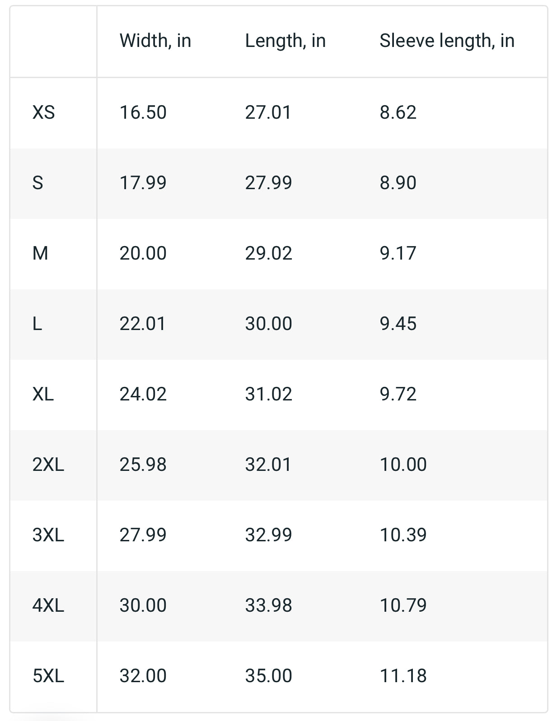
Task: Click the XL width value 24.02
Action: coord(143,394)
